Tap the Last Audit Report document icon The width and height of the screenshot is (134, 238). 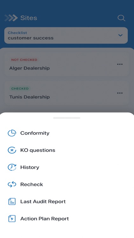point(12,202)
